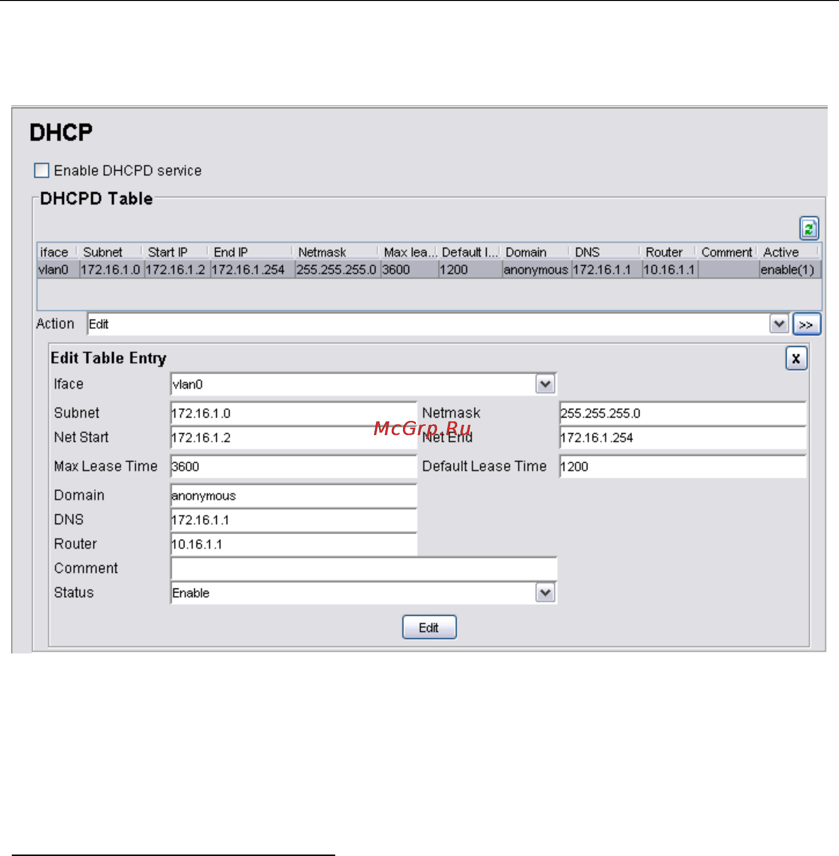Click the Netmask column header in table

[337, 252]
